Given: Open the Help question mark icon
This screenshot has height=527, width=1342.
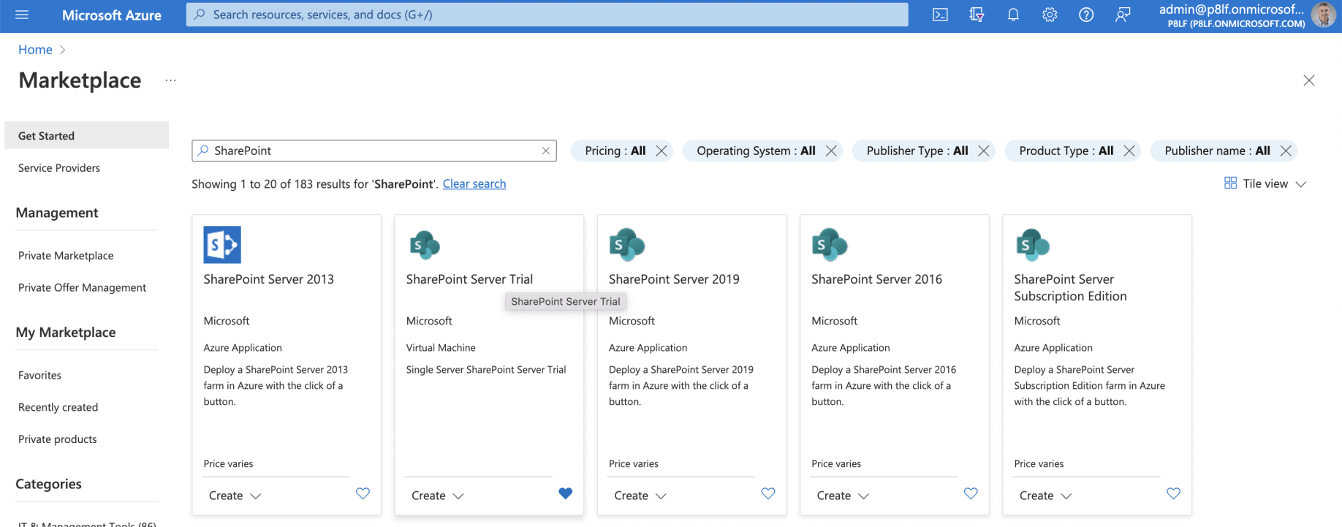Looking at the screenshot, I should (1086, 15).
